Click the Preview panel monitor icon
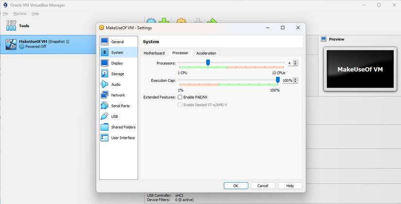 coord(324,39)
